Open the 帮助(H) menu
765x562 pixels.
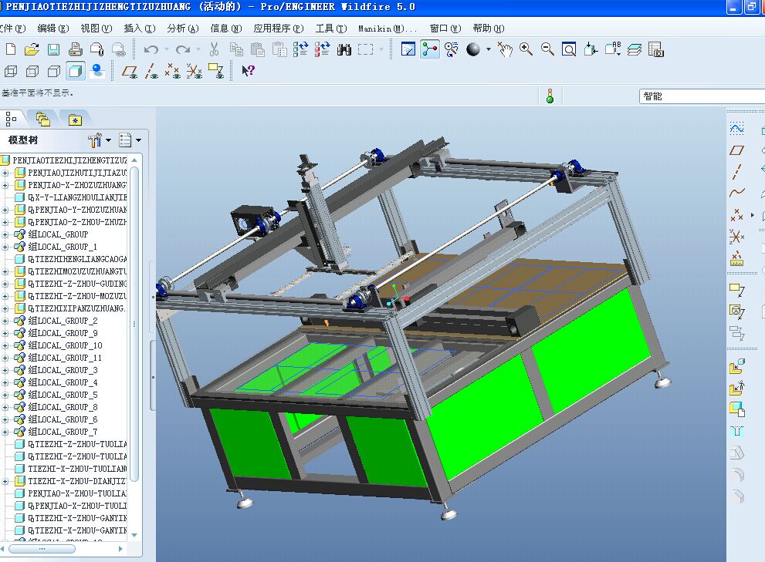pyautogui.click(x=489, y=29)
